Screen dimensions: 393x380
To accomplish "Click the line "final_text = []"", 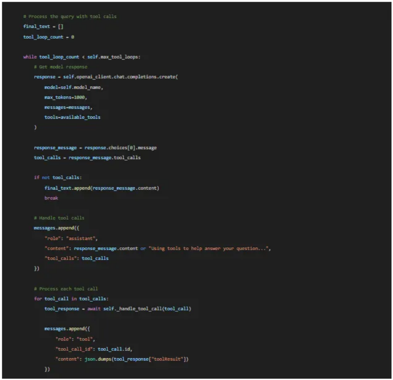I will (x=43, y=27).
